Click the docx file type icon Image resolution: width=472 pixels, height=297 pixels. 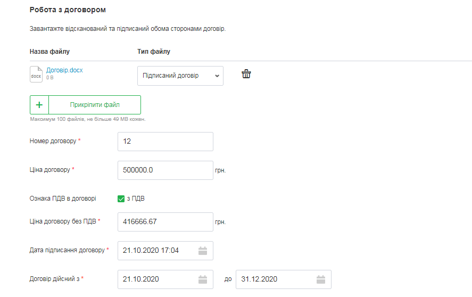(36, 75)
